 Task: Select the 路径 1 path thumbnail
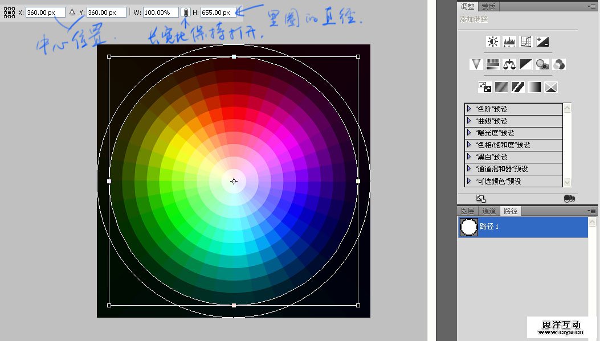point(468,227)
